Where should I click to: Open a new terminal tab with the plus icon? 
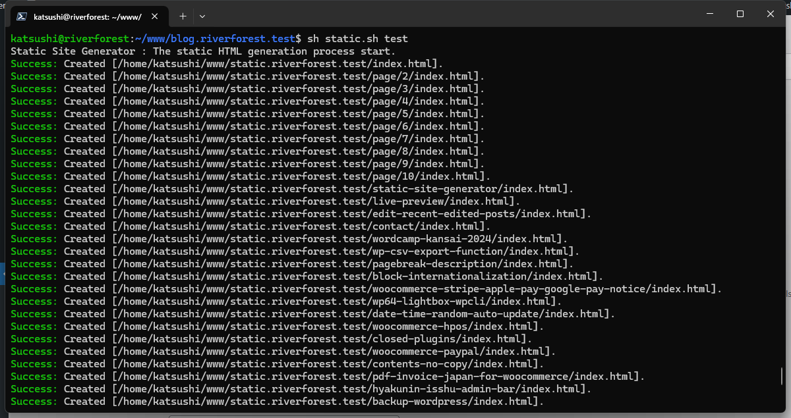pos(183,16)
